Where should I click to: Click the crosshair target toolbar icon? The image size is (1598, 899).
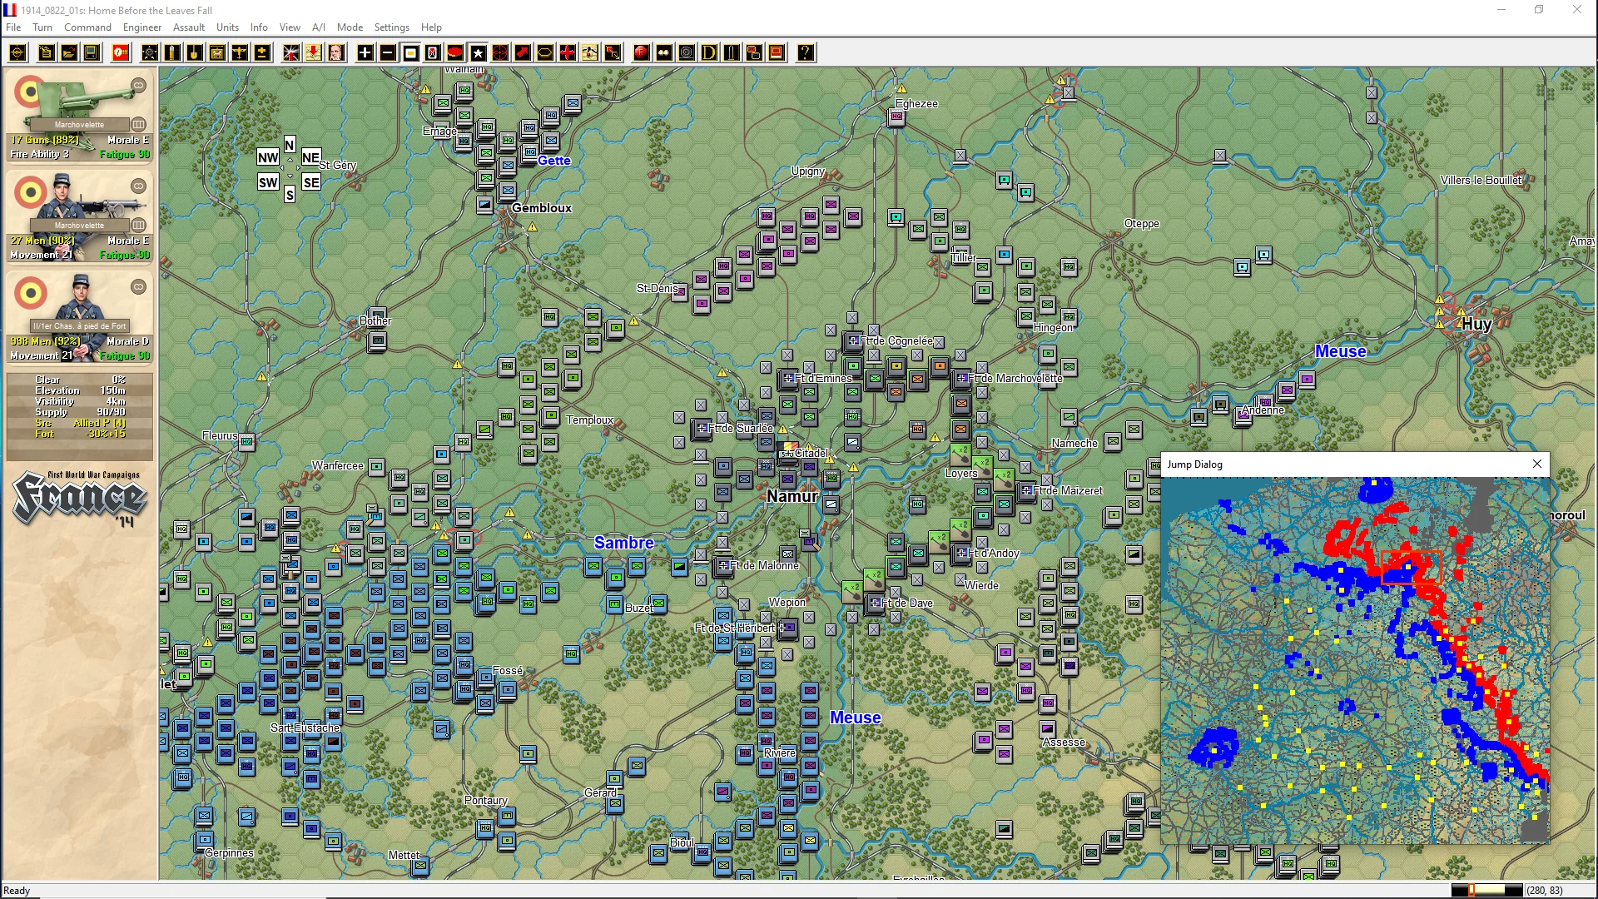coord(17,53)
